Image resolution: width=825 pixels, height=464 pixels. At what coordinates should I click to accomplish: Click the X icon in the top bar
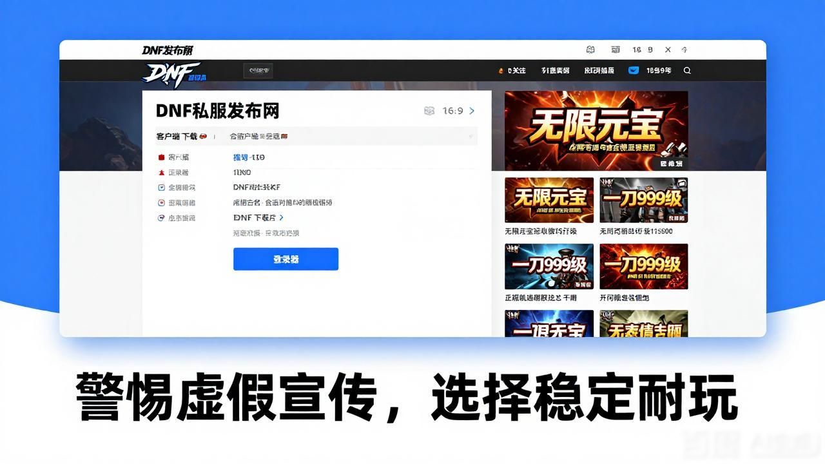click(668, 50)
